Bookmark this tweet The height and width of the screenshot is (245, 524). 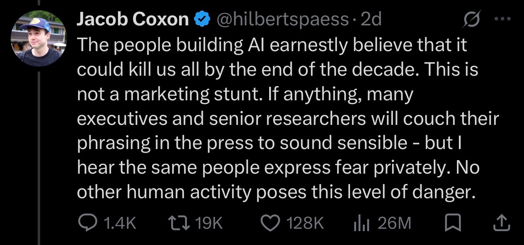click(451, 224)
